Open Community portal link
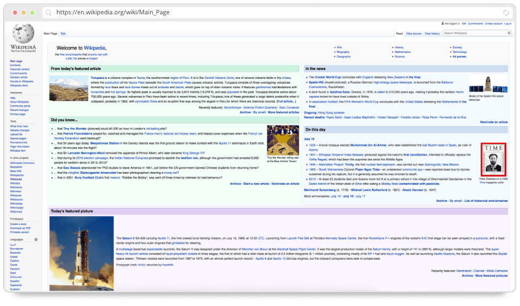The height and width of the screenshot is (306, 520). click(x=20, y=106)
